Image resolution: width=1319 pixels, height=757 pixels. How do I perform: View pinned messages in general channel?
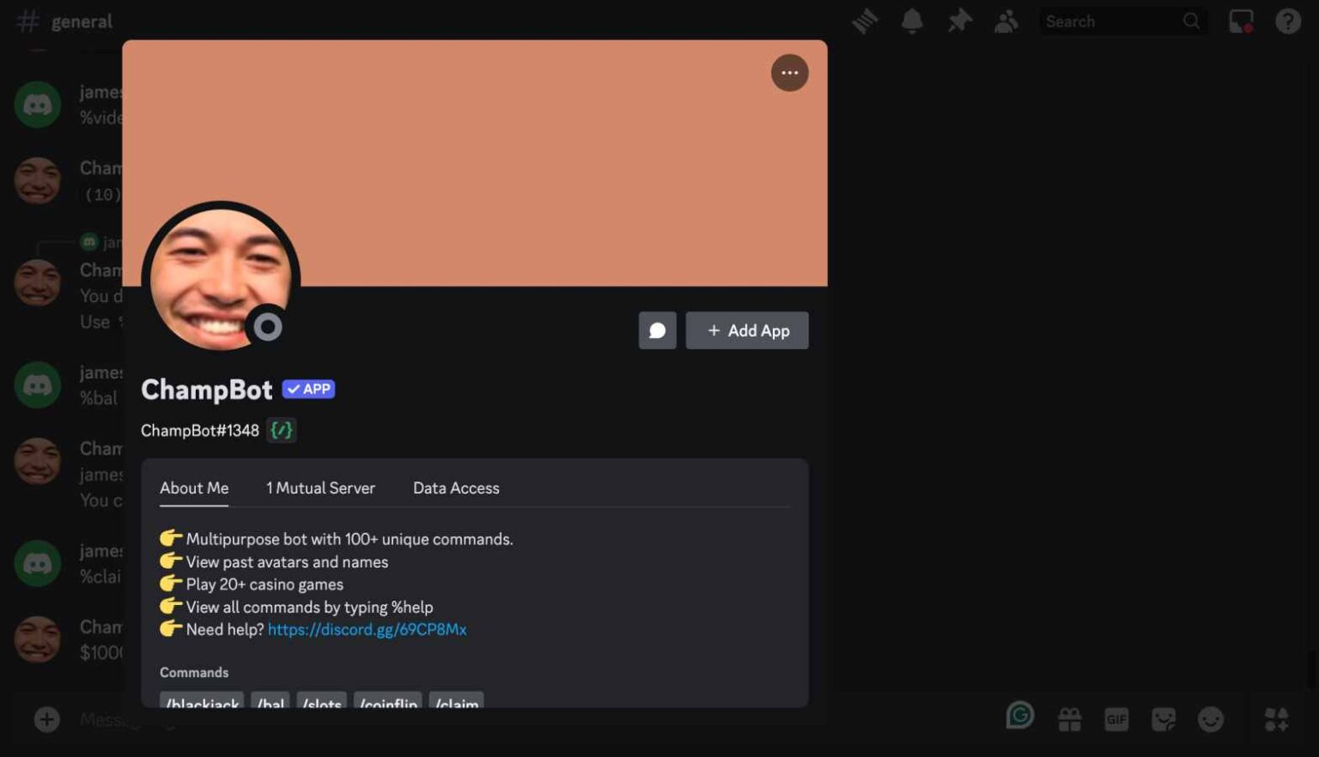959,21
